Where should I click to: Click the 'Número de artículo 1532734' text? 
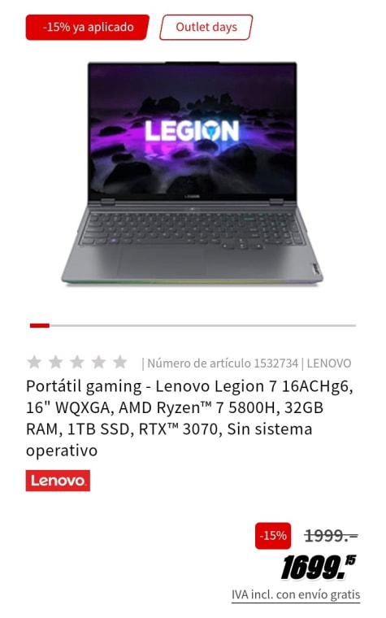[223, 363]
